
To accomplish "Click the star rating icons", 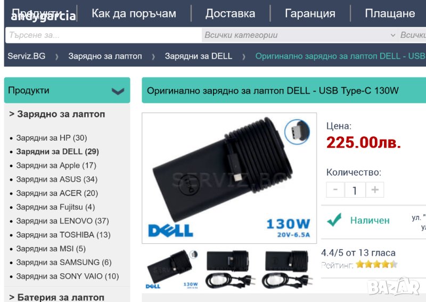I will click(377, 264).
